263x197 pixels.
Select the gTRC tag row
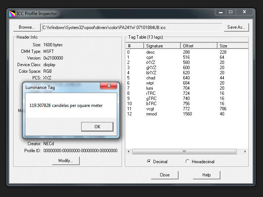(187, 98)
